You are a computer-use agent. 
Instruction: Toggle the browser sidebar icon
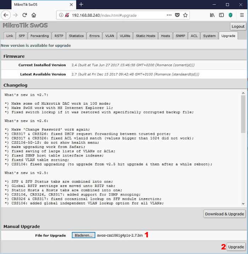pos(221,15)
